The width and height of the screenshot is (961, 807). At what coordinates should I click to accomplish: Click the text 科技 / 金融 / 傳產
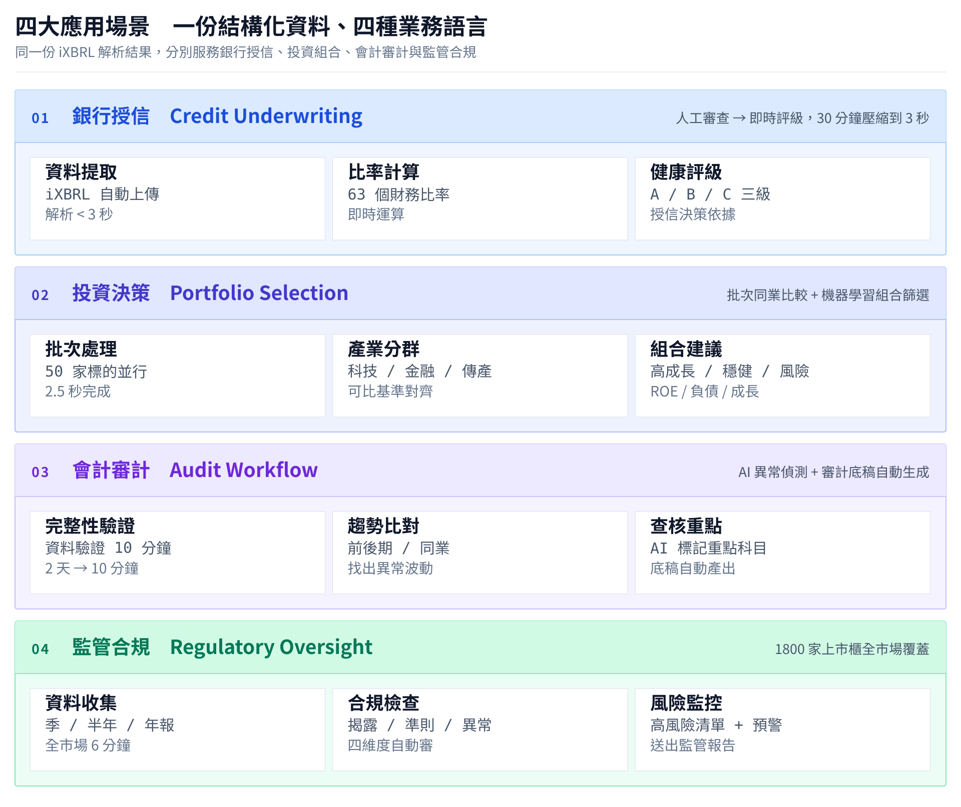point(419,371)
